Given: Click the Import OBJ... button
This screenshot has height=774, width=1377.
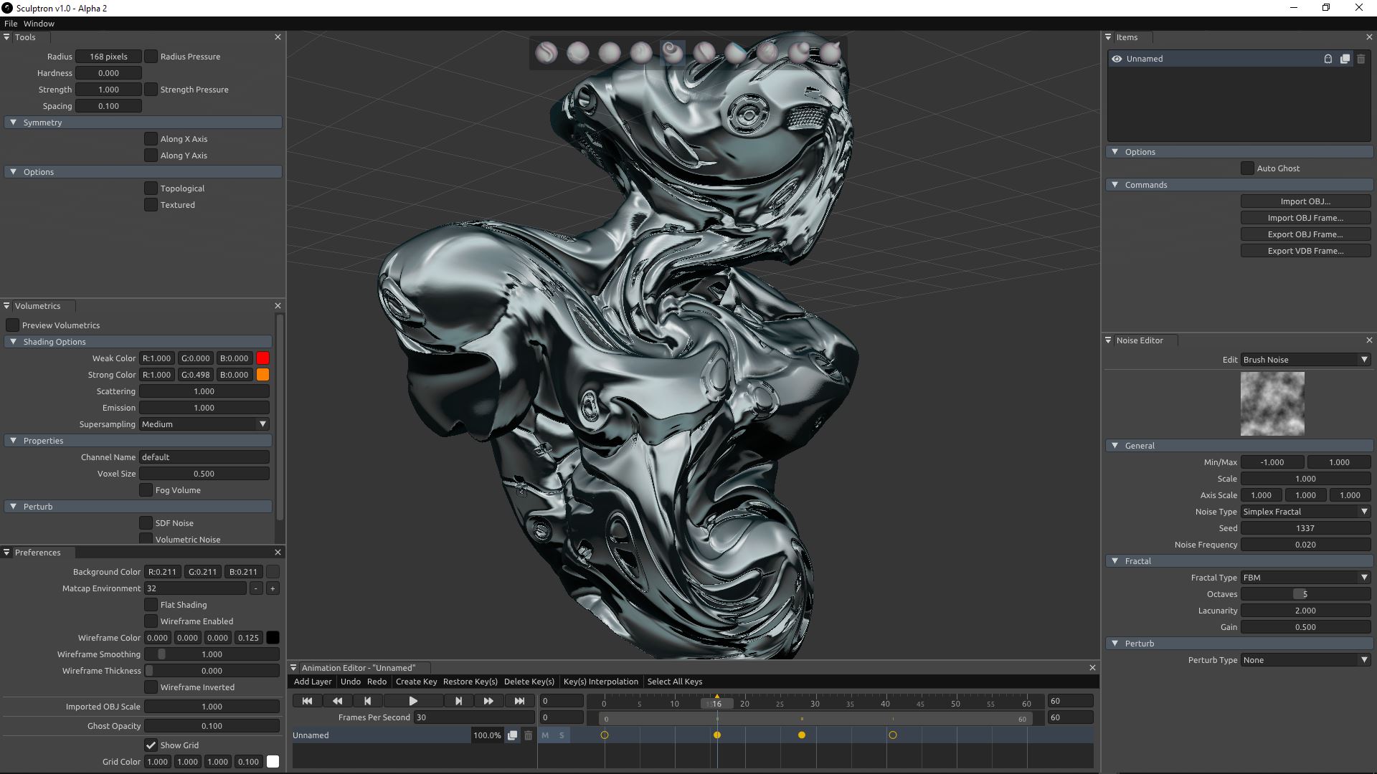Looking at the screenshot, I should click(x=1305, y=201).
